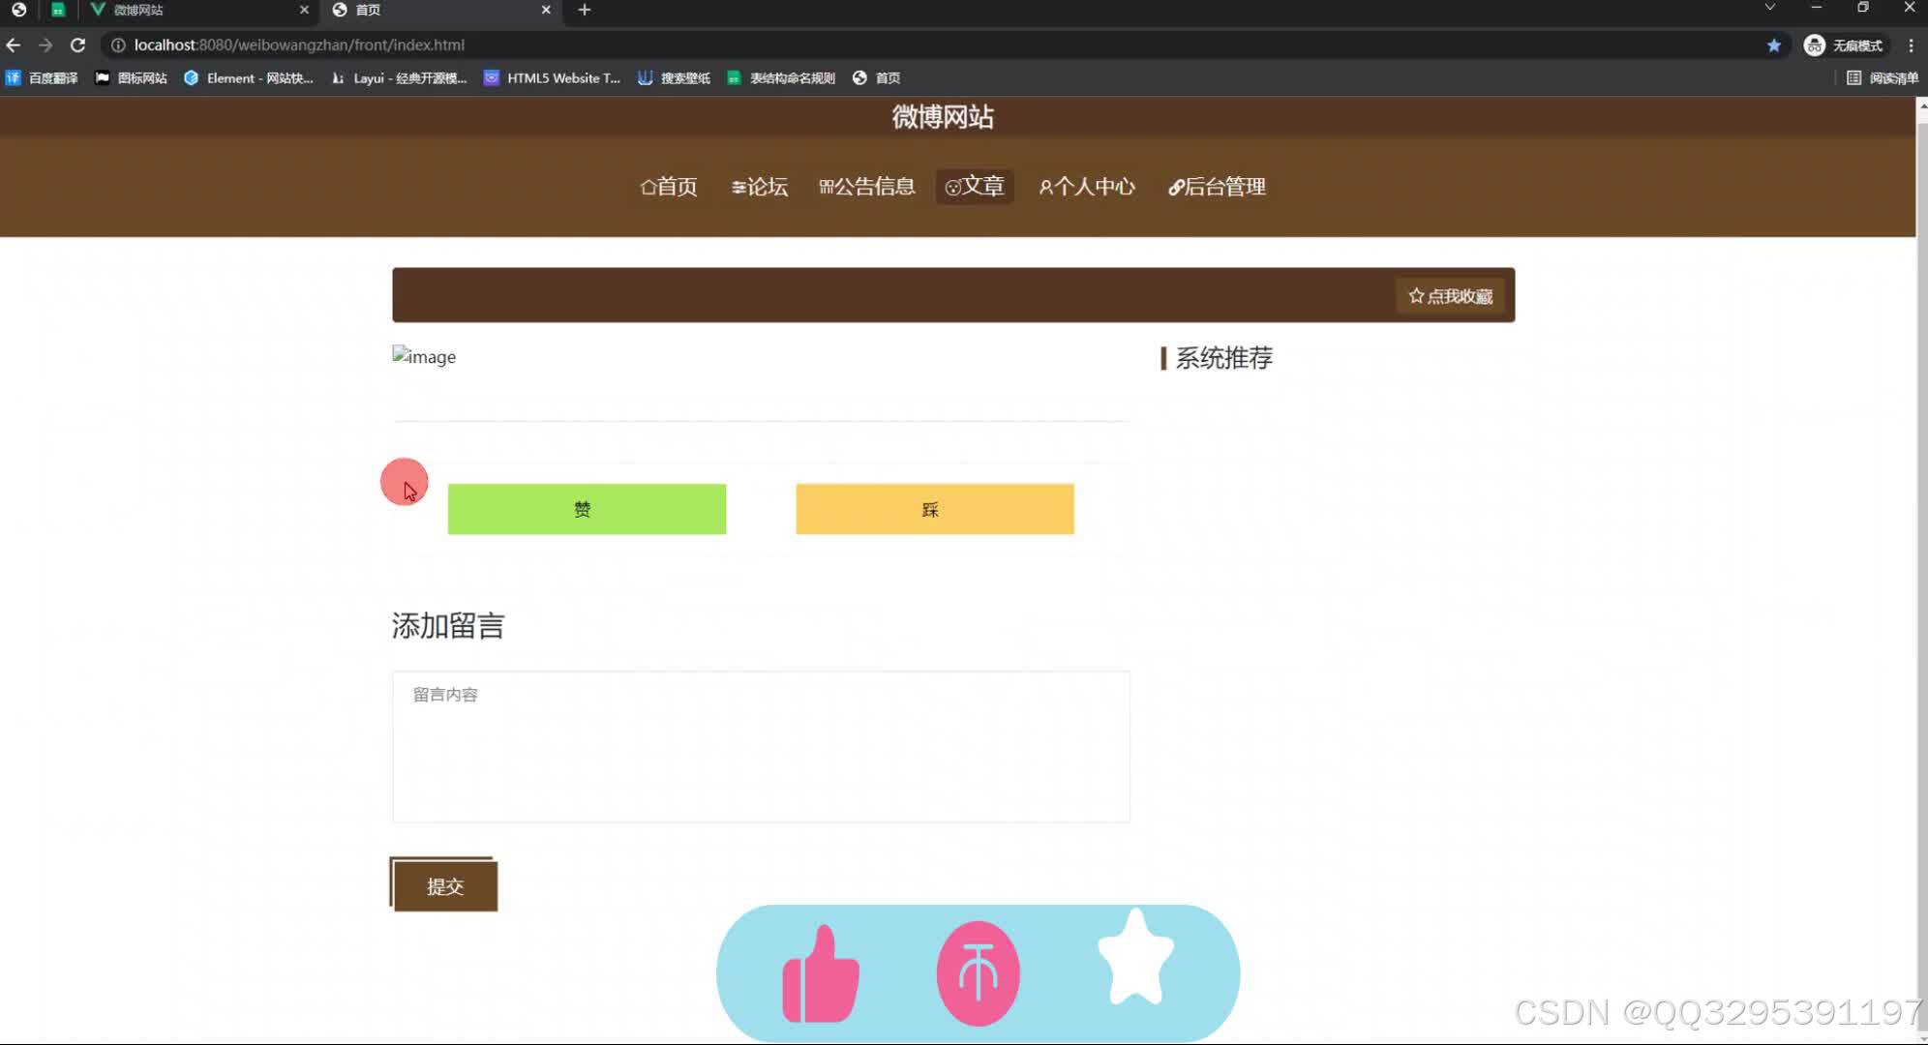
Task: Open the 图标网站 bookmark
Action: click(131, 78)
